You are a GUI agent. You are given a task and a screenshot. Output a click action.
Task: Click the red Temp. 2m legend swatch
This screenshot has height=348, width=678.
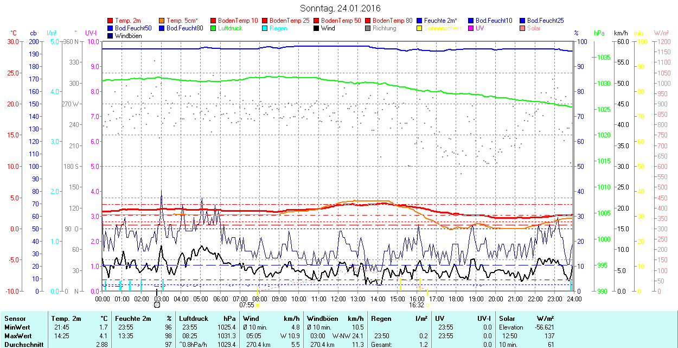(111, 21)
